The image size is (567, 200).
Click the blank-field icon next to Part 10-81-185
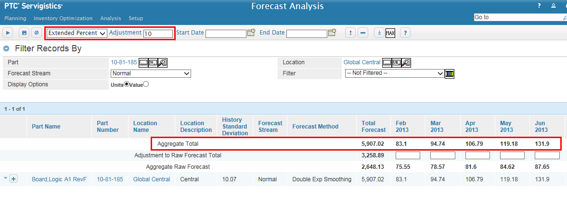coord(143,63)
